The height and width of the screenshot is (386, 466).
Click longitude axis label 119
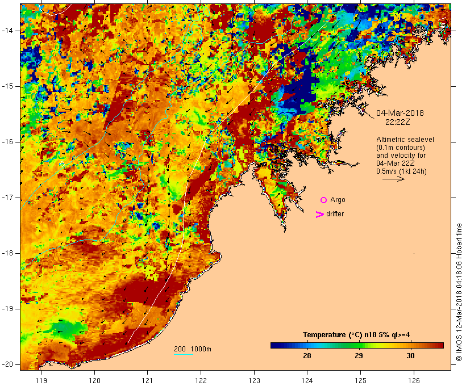coord(41,380)
